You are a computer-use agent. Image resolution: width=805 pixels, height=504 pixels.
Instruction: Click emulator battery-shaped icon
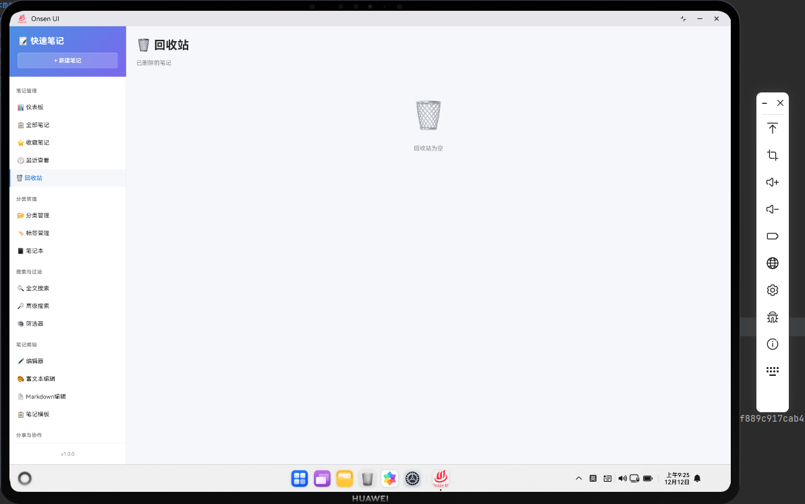click(x=773, y=236)
